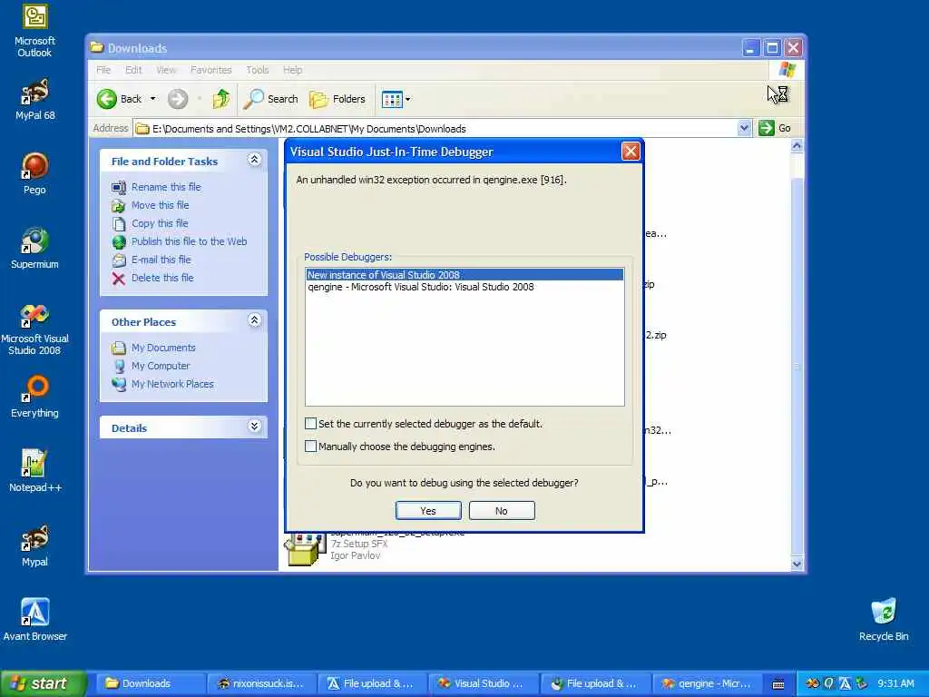929x697 pixels.
Task: Open the Help menu
Action: (x=293, y=70)
